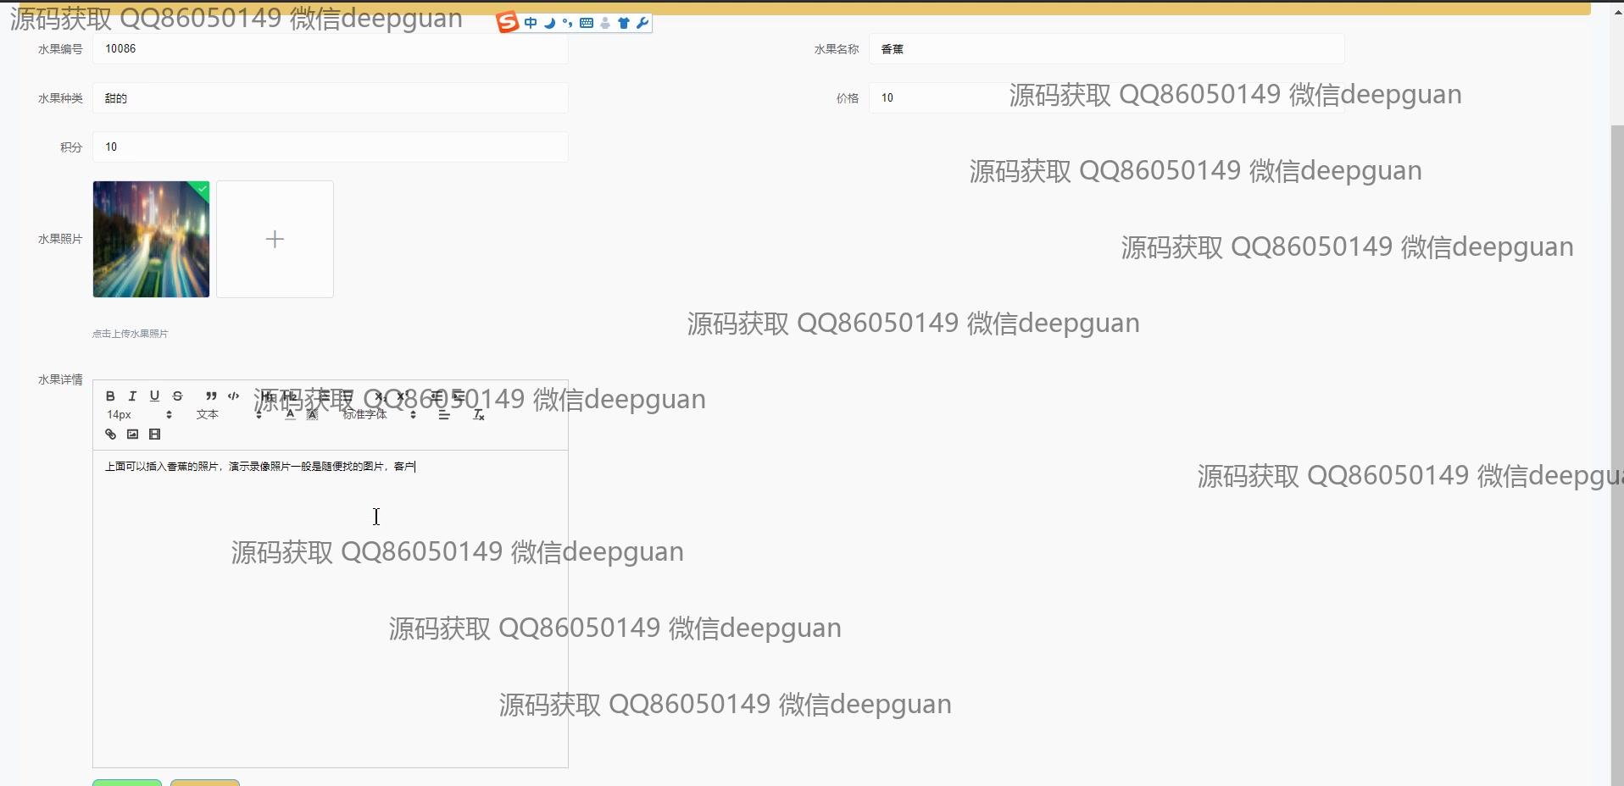The width and height of the screenshot is (1624, 786).
Task: Click the 积分 input field
Action: pos(330,147)
